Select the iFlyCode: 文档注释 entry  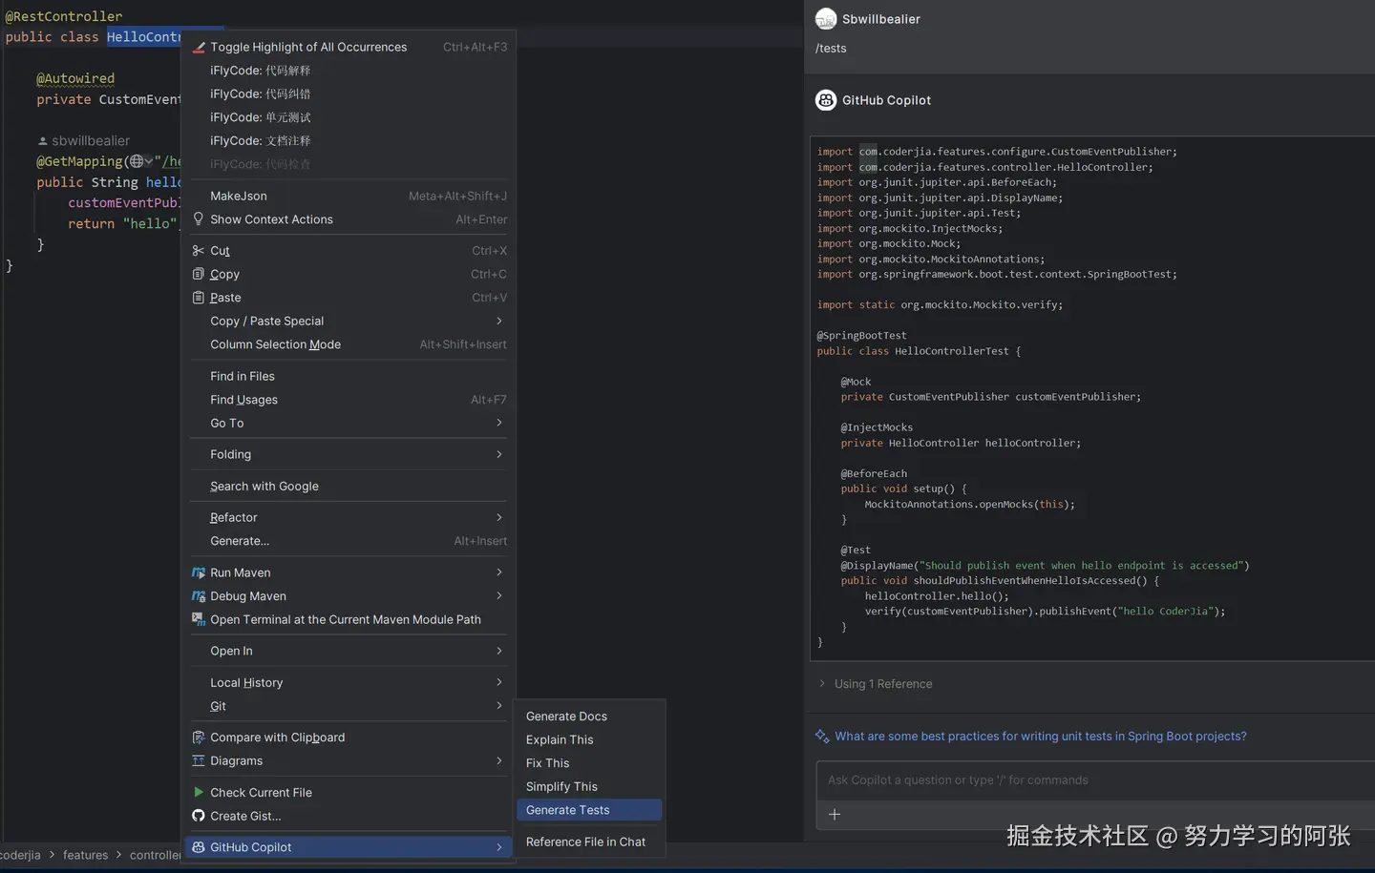[x=349, y=140]
